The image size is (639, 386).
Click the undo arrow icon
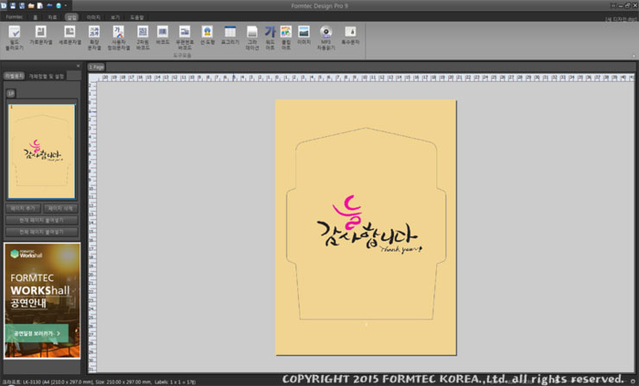(x=49, y=6)
